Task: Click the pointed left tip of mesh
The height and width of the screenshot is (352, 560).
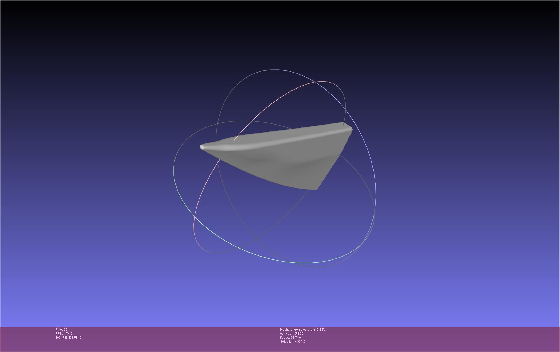Action: (x=202, y=147)
